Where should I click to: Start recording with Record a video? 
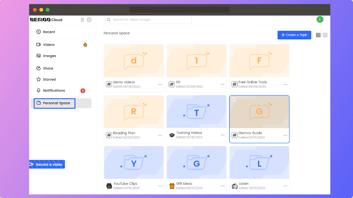point(47,164)
